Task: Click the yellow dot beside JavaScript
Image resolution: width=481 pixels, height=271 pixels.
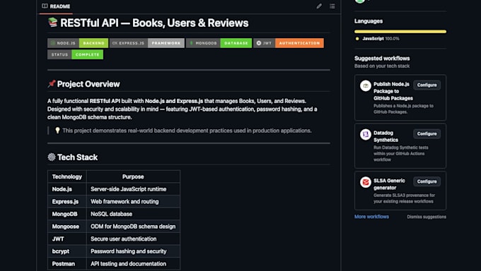Action: coord(357,39)
